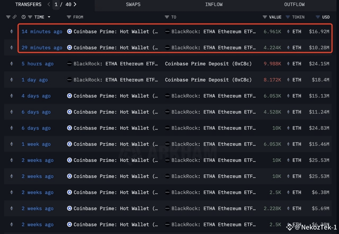Click the BlackRock logo in the $24.83M row
The width and height of the screenshot is (339, 234).
pos(167,128)
